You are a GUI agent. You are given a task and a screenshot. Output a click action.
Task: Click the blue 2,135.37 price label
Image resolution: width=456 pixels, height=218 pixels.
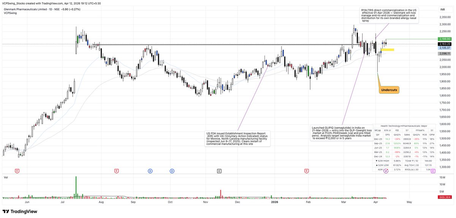444,48
